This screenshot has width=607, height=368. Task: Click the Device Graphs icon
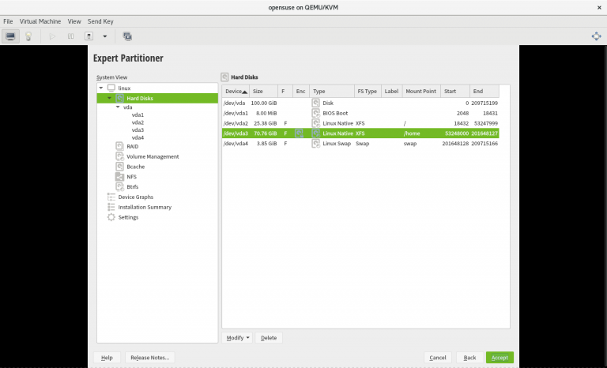(x=111, y=197)
